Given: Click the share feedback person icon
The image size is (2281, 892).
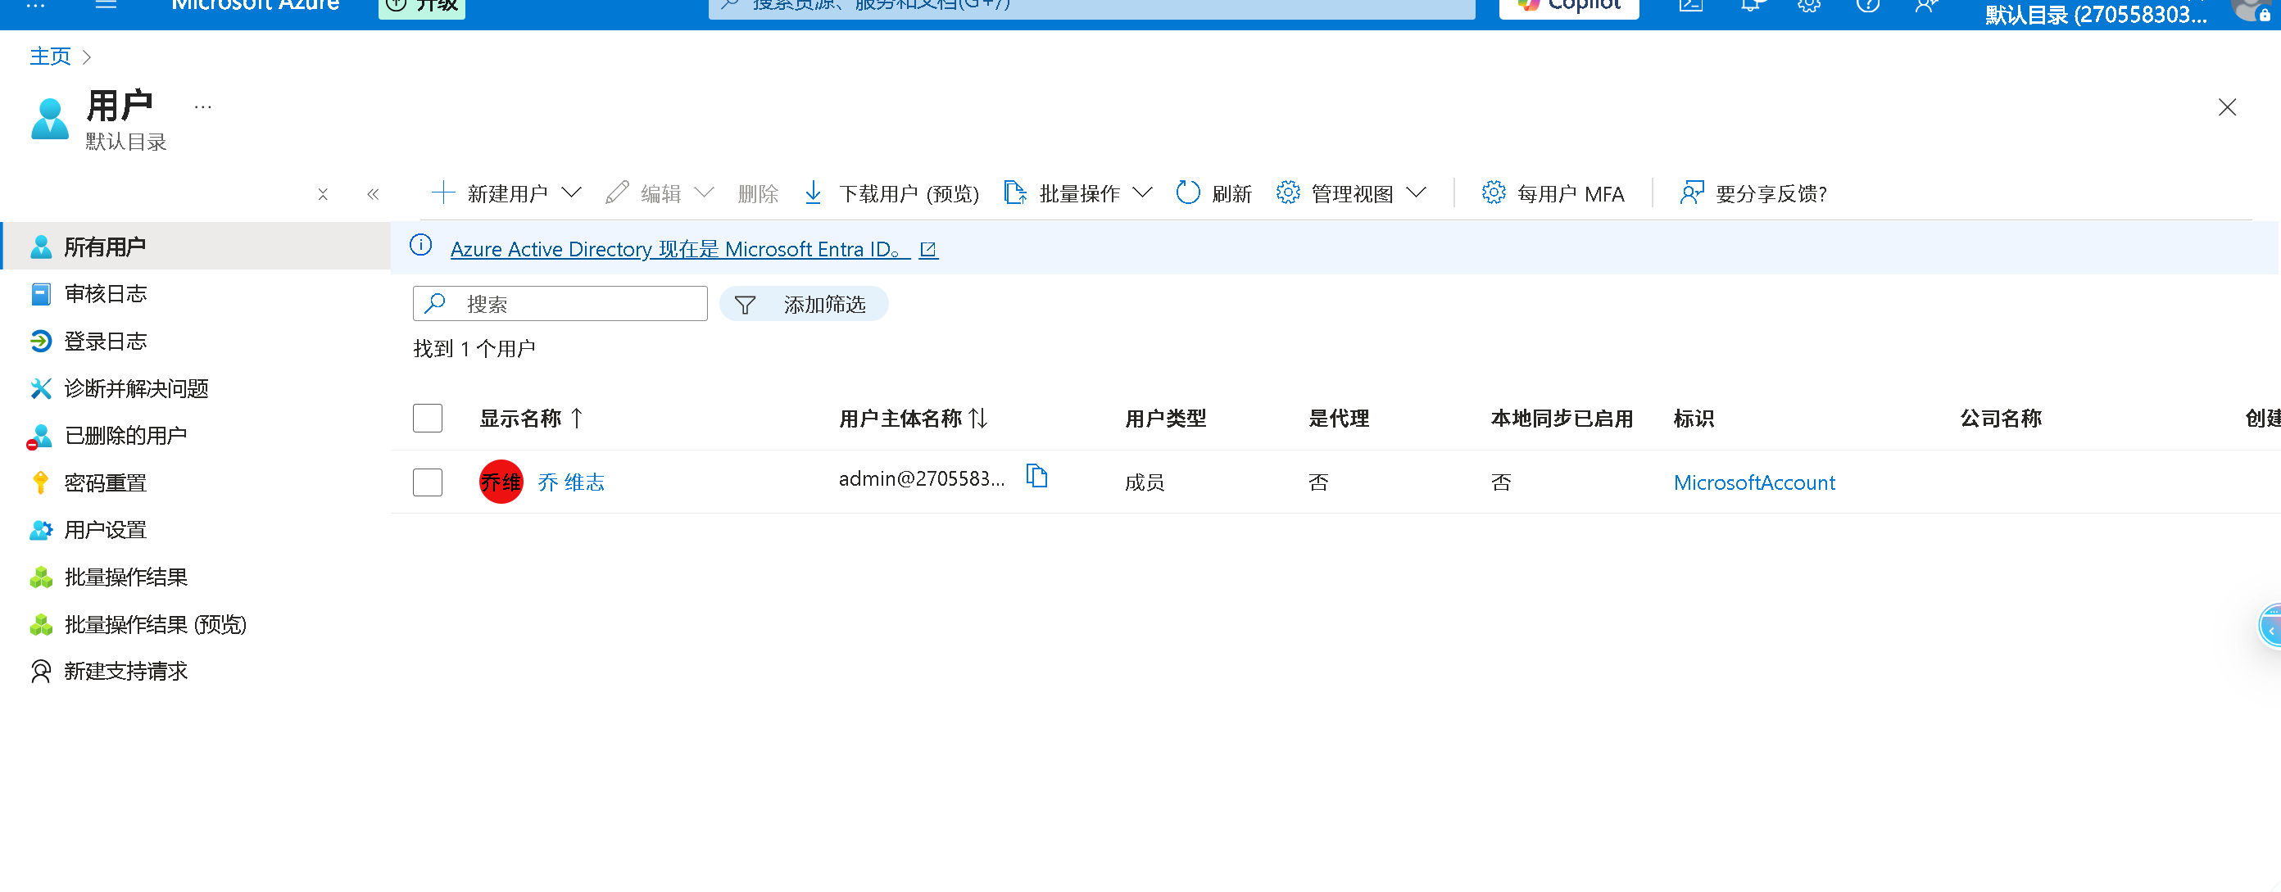Looking at the screenshot, I should click(1691, 193).
